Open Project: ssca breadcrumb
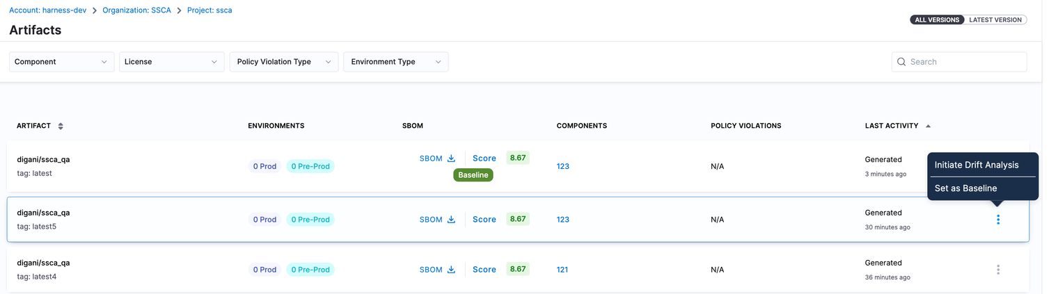Image resolution: width=1058 pixels, height=294 pixels. (210, 10)
